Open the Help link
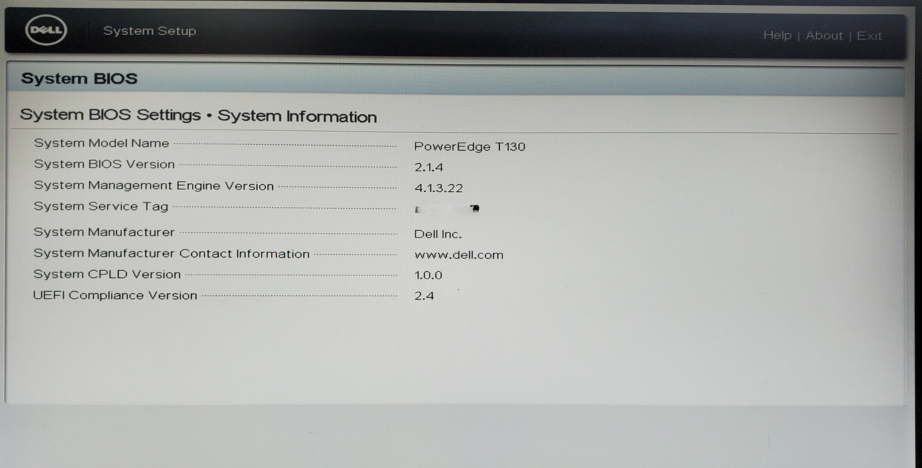 tap(777, 35)
